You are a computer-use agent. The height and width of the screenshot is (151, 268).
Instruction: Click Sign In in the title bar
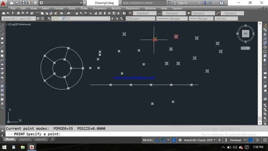[183, 3]
